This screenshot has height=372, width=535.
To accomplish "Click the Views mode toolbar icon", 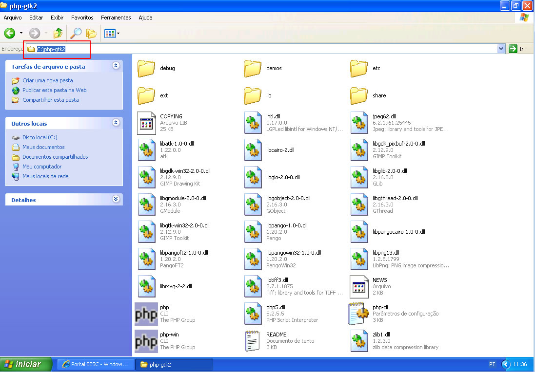I will 110,34.
